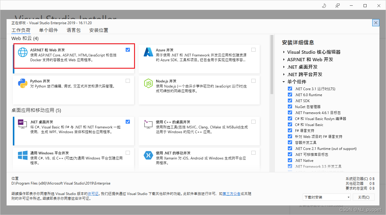This screenshot has width=386, height=215.
Task: Uncheck the ASP.NET 和 Web 开发 workload
Action: [128, 50]
